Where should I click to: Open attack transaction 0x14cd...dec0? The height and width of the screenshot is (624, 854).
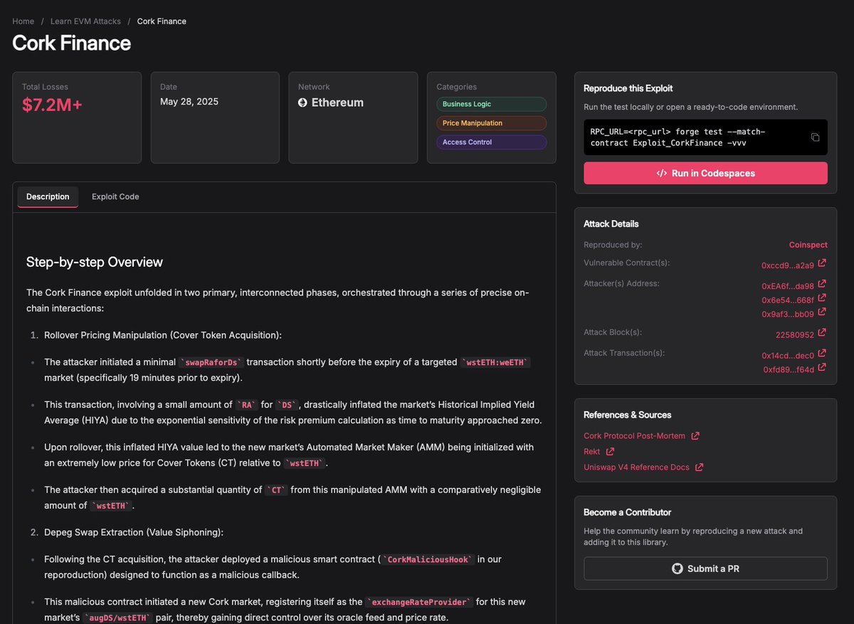click(x=789, y=355)
